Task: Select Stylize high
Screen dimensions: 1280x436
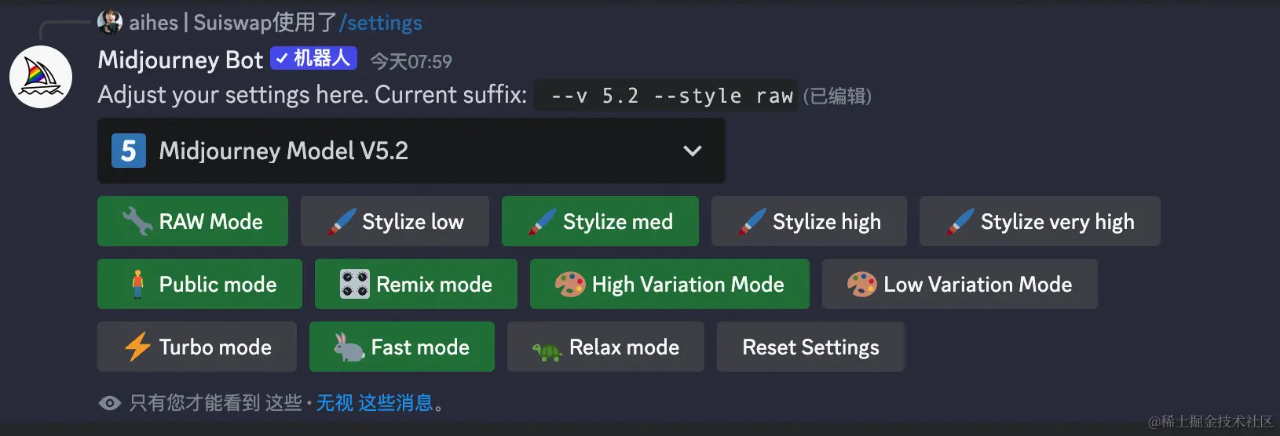Action: (809, 221)
